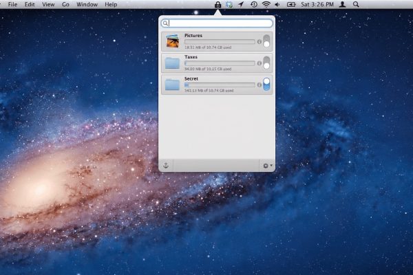The width and height of the screenshot is (413, 275).
Task: Click the search field magnifier icon
Action: (165, 23)
